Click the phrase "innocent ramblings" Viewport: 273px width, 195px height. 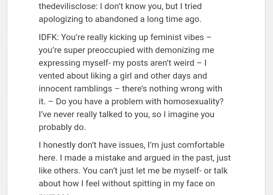(x=75, y=89)
